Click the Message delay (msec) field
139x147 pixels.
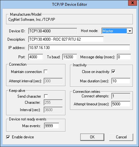124,57
